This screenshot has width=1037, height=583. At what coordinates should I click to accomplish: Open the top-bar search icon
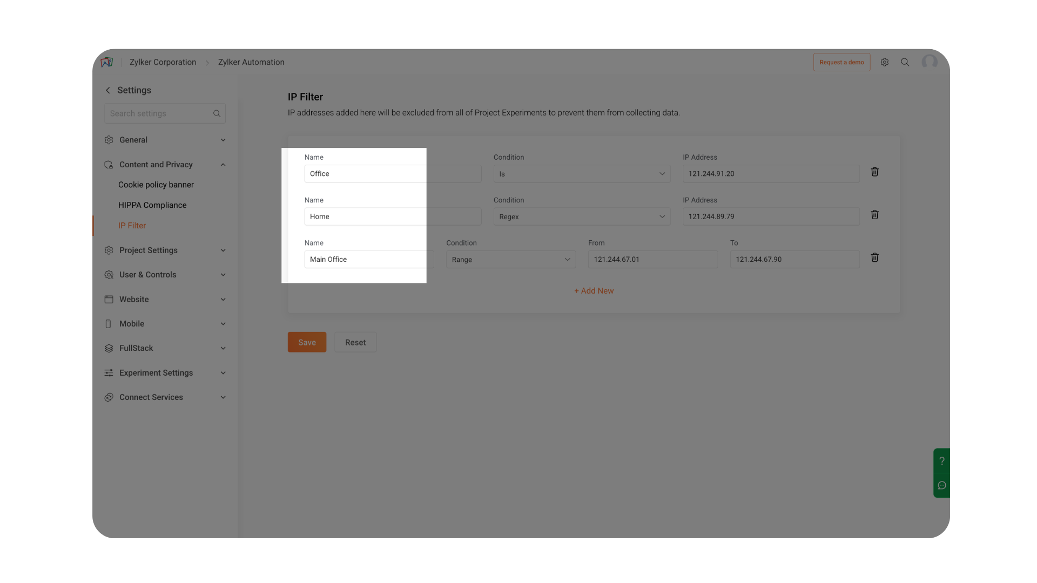click(905, 63)
